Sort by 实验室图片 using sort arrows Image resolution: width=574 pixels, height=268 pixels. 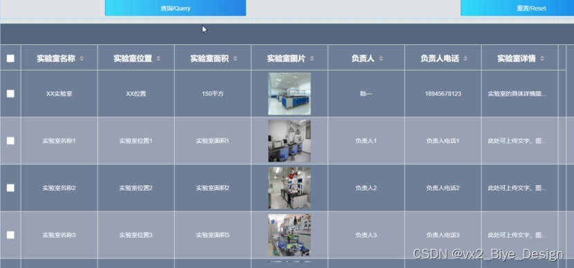[312, 59]
